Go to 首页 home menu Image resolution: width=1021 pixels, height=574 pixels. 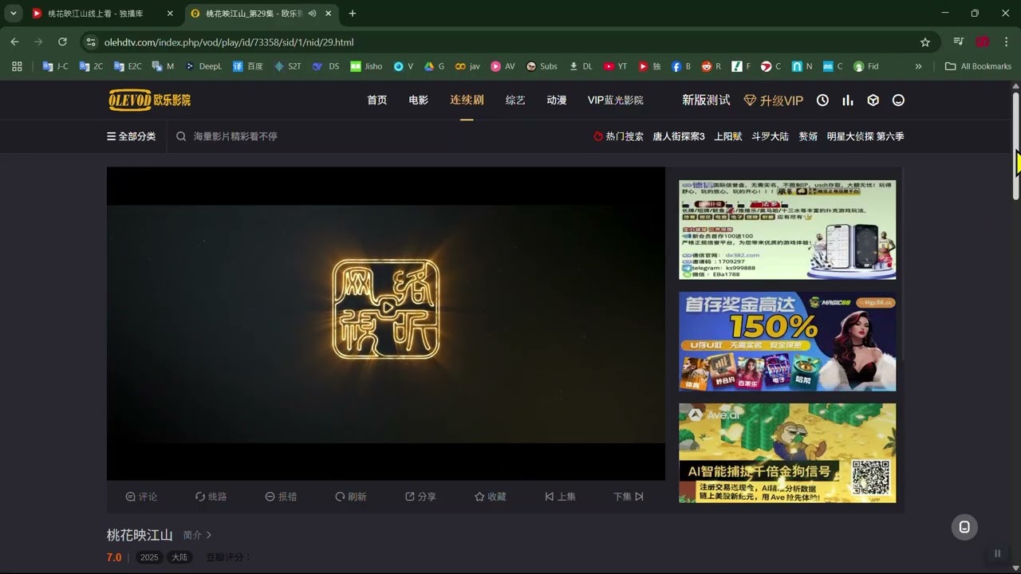pyautogui.click(x=376, y=100)
